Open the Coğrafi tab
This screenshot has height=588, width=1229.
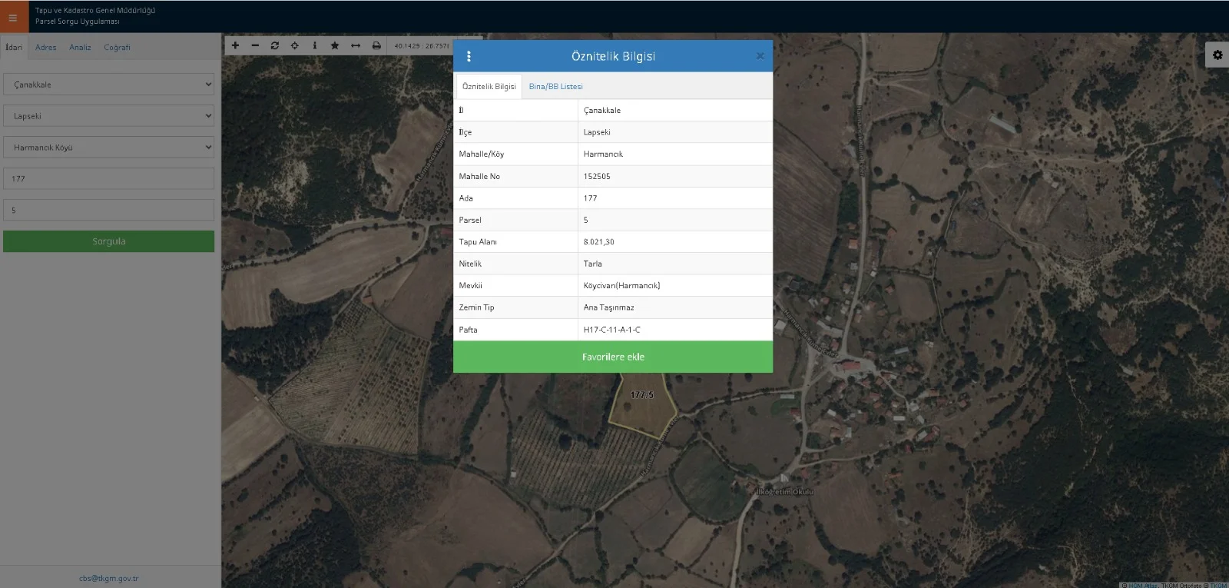coord(117,47)
